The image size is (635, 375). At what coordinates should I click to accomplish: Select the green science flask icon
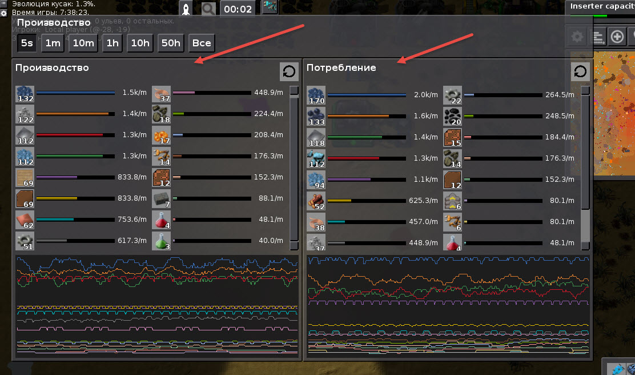(x=161, y=242)
